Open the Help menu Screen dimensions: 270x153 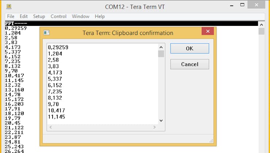coord(100,16)
